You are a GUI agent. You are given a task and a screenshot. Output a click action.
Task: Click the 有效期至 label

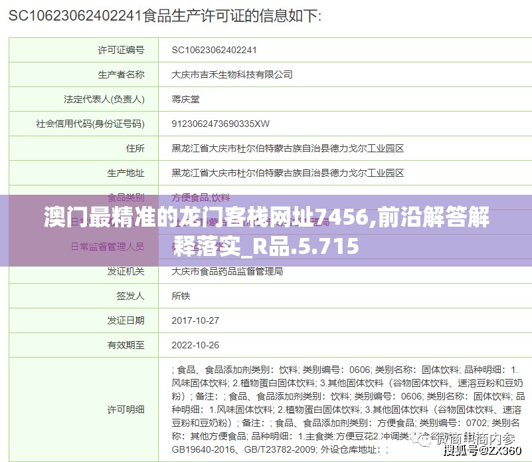126,345
